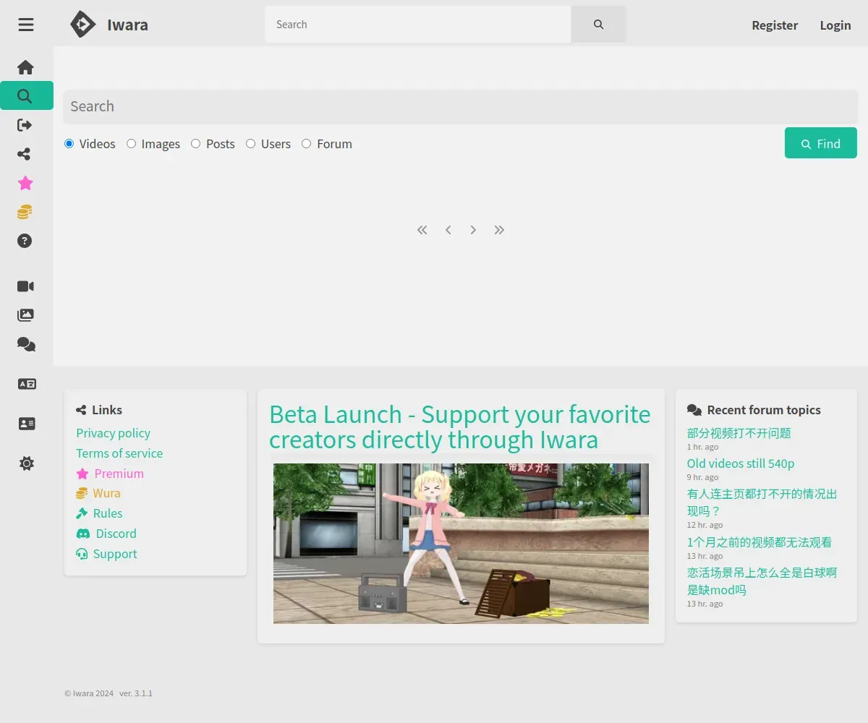This screenshot has height=723, width=868.
Task: Open the Discord link
Action: 106,534
